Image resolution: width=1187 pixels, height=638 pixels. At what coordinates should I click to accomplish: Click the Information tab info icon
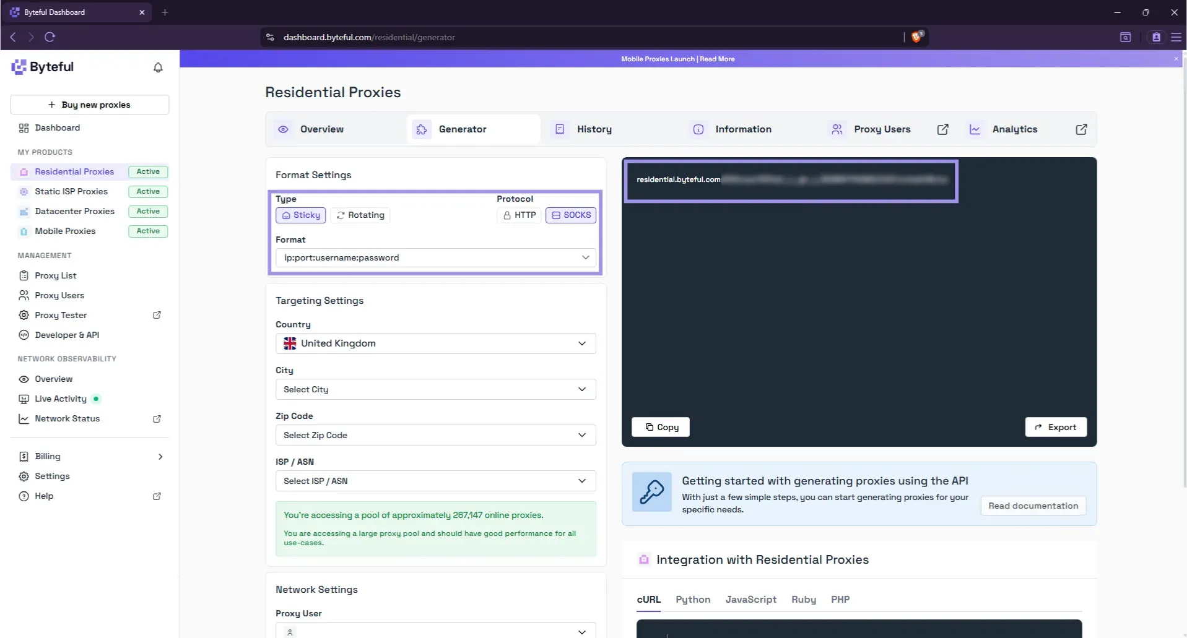pos(698,129)
